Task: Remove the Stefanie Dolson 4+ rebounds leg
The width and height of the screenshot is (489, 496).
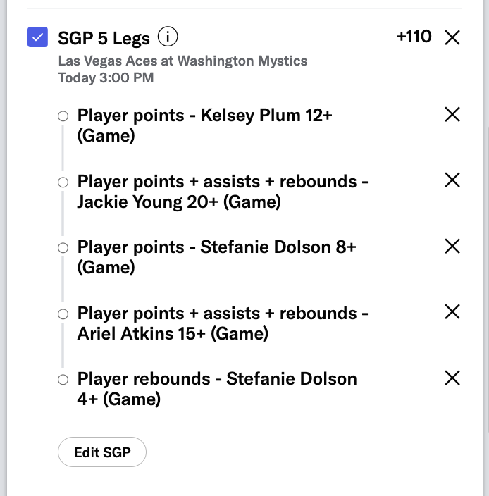Action: point(452,378)
